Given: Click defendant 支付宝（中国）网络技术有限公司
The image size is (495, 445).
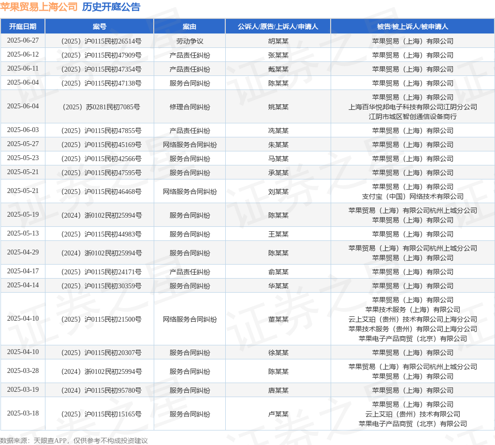Looking at the screenshot, I should click(413, 196).
